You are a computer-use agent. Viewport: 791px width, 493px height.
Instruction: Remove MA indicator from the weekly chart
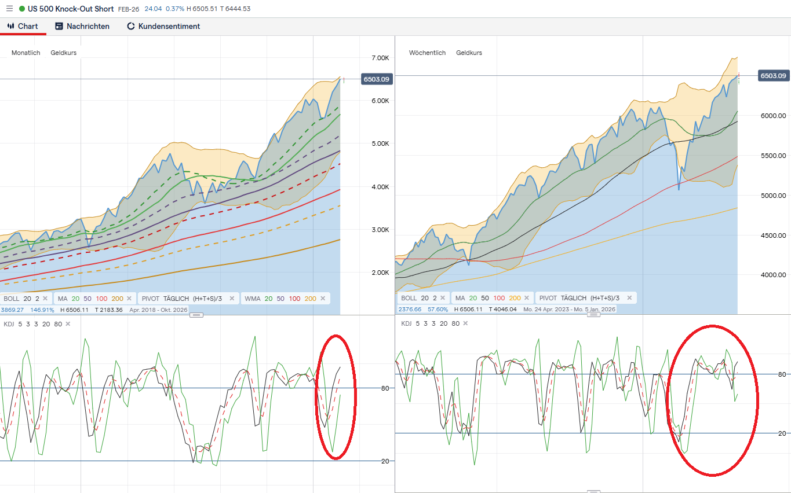tap(527, 298)
